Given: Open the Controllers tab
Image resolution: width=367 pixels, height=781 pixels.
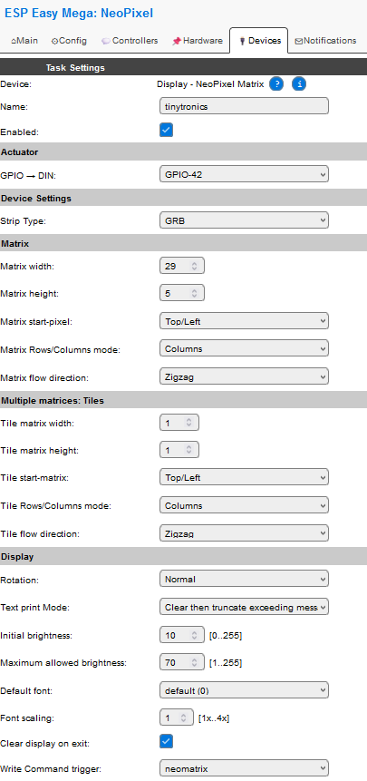Looking at the screenshot, I should click(x=130, y=41).
